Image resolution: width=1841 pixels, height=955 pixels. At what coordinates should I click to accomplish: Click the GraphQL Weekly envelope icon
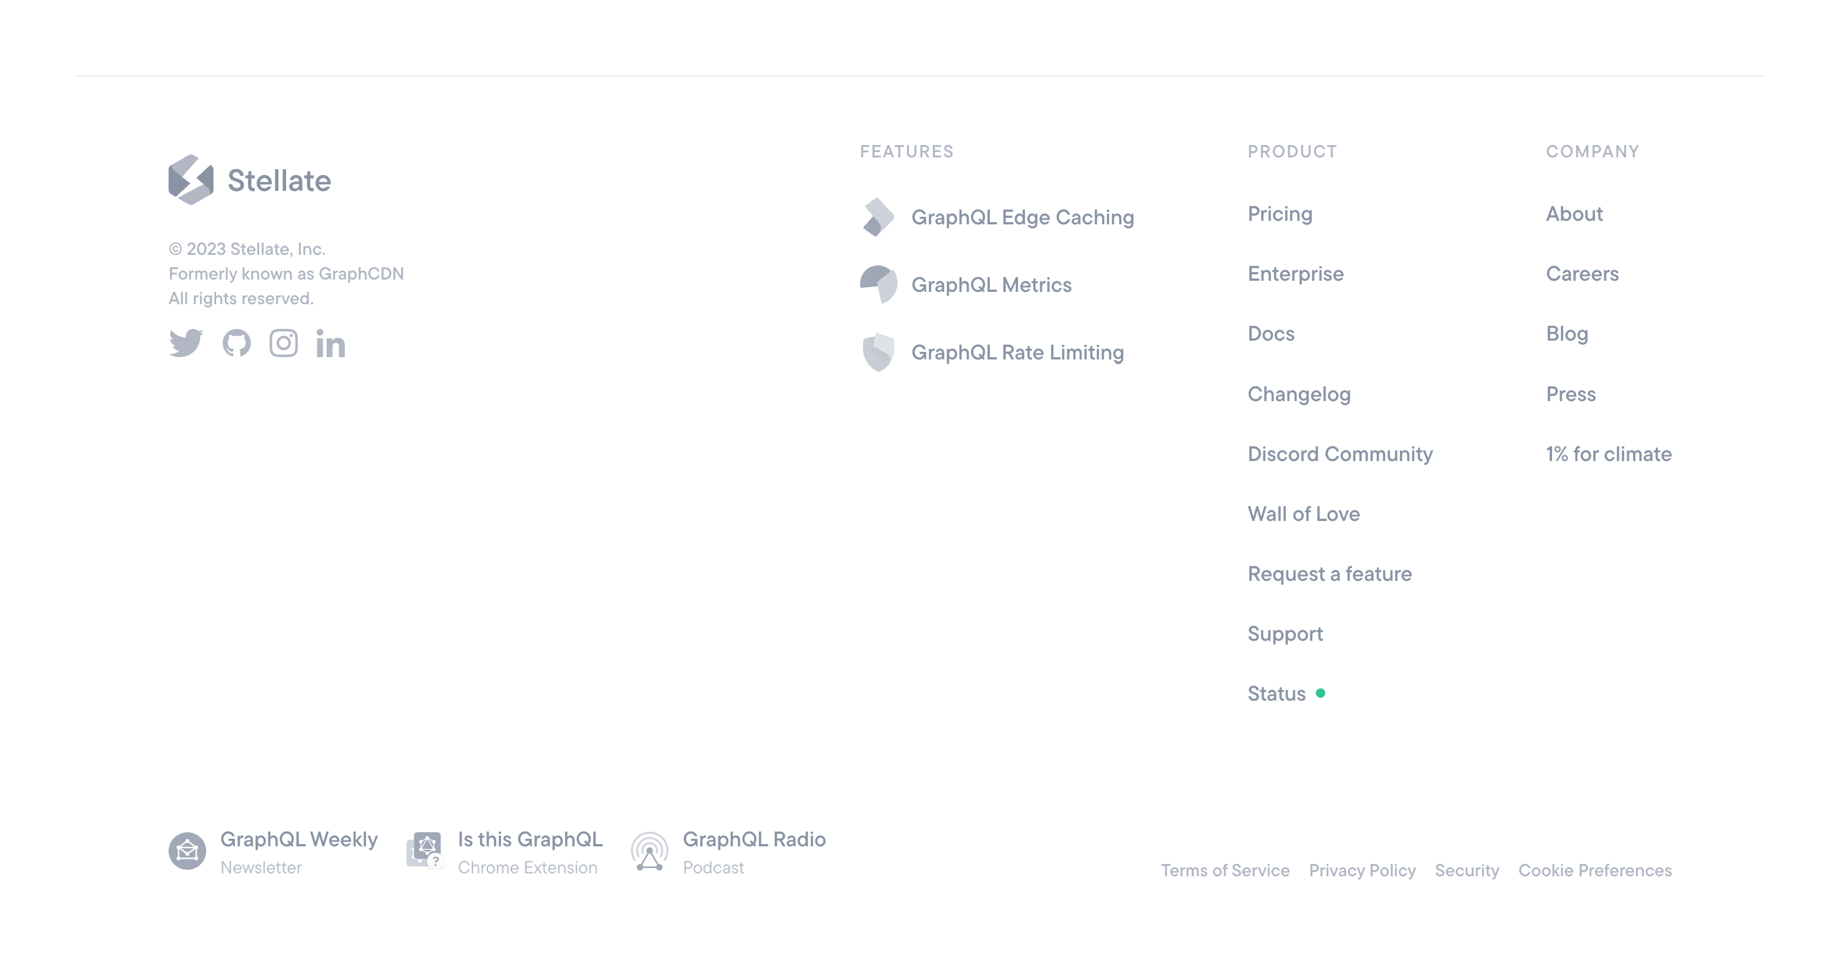coord(187,852)
